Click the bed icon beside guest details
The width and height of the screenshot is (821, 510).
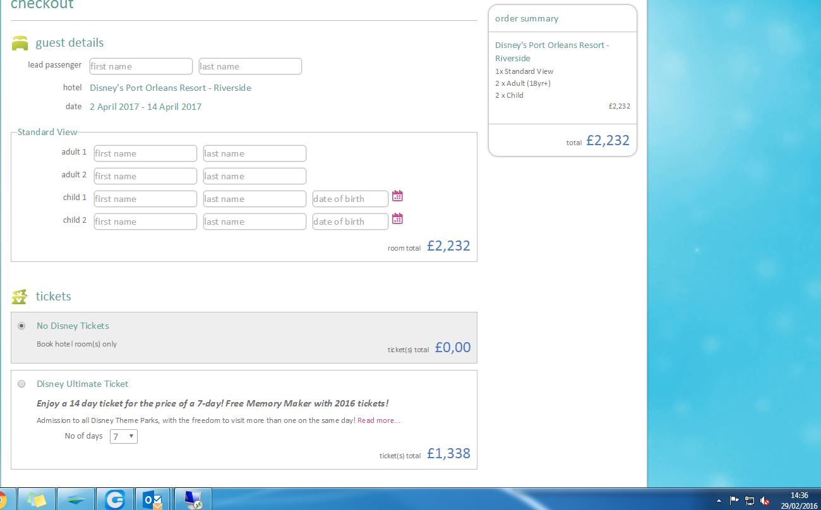pos(20,43)
